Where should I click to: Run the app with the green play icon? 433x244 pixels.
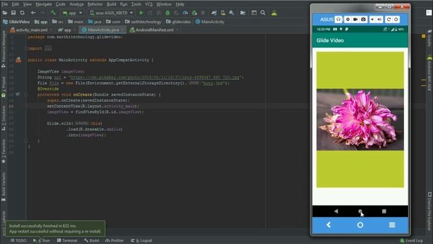[141, 13]
